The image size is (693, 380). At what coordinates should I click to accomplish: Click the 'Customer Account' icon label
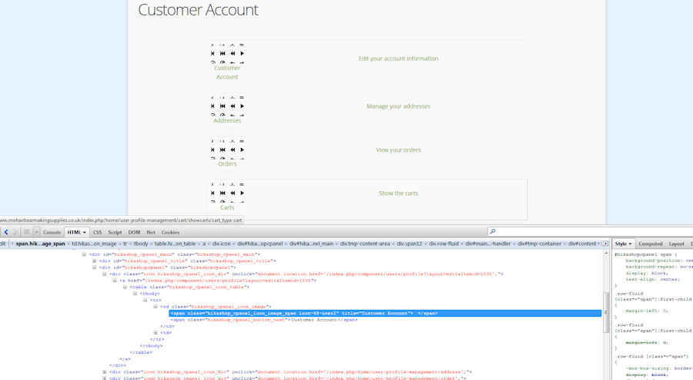[x=227, y=72]
